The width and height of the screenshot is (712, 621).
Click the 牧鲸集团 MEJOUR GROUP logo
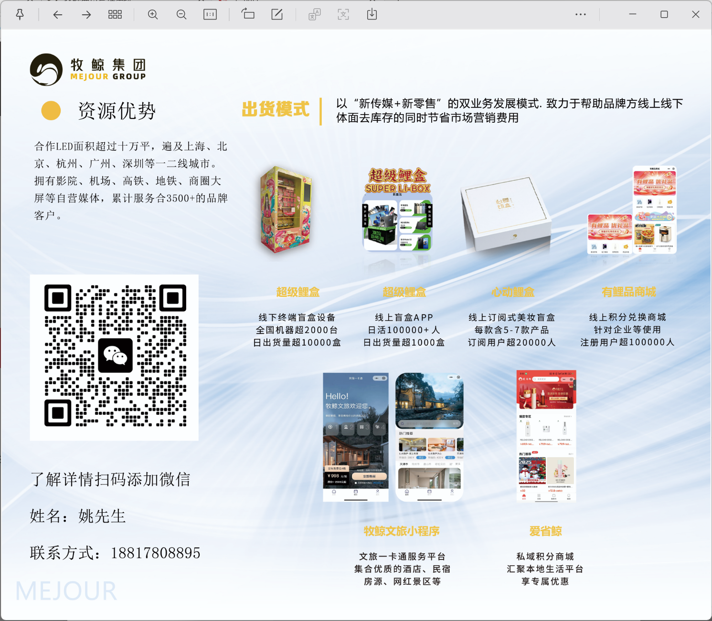pos(88,70)
